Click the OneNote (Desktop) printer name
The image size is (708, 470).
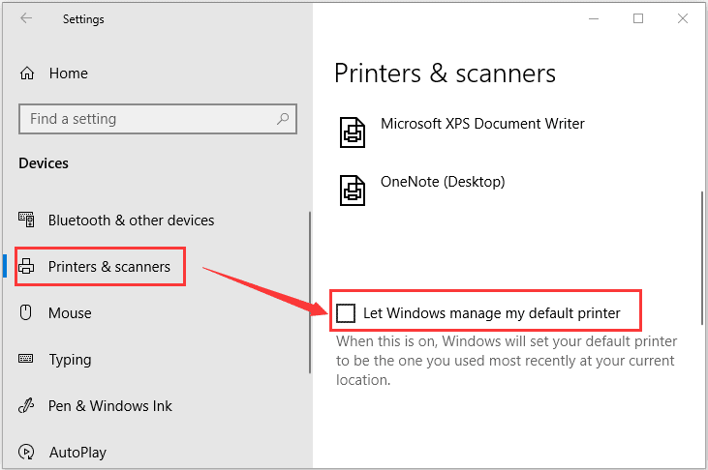tap(443, 181)
